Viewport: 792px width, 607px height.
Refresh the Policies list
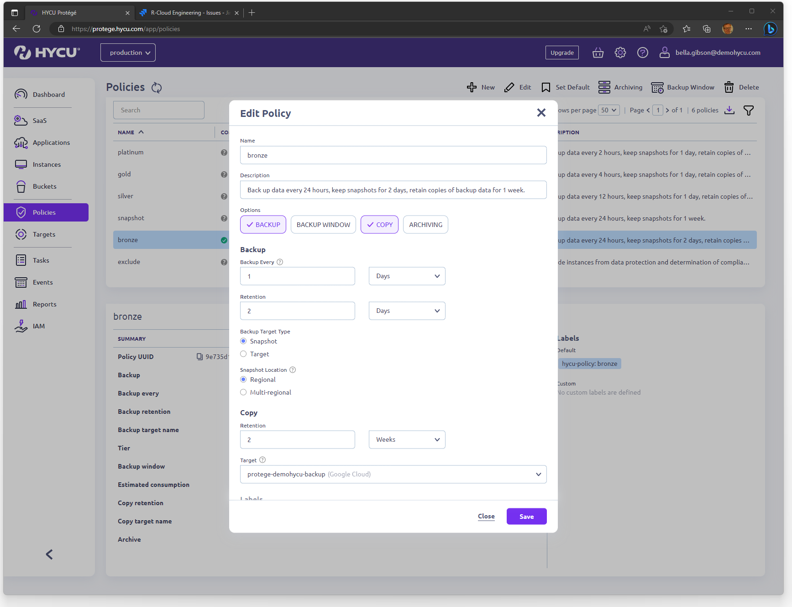(156, 87)
